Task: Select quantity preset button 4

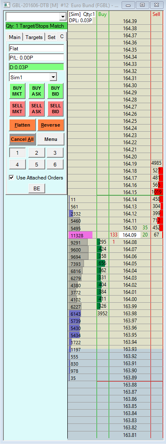Action: [17, 164]
